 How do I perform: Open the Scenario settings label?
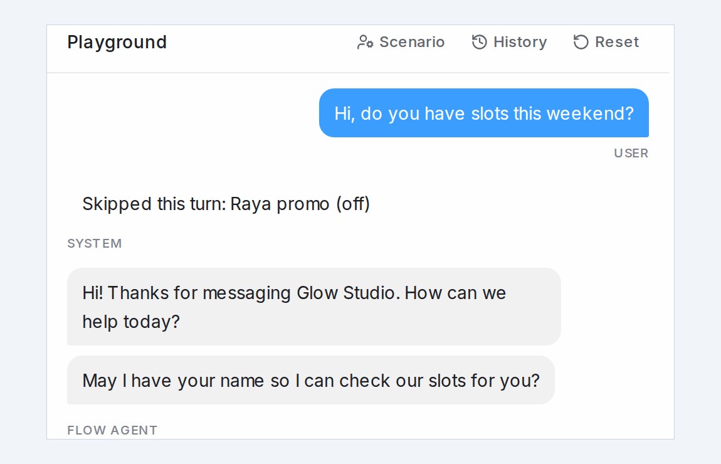[412, 42]
